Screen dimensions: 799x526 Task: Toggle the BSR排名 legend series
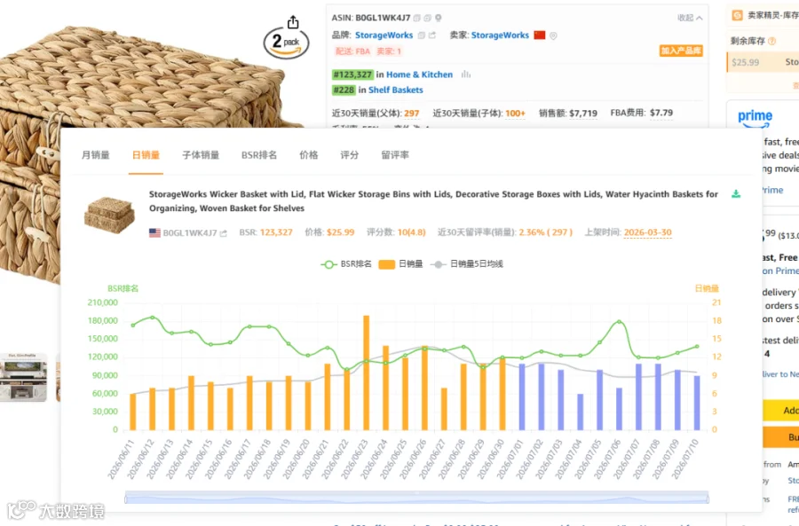[x=346, y=264]
